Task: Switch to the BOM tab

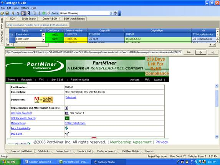Action: (13, 19)
